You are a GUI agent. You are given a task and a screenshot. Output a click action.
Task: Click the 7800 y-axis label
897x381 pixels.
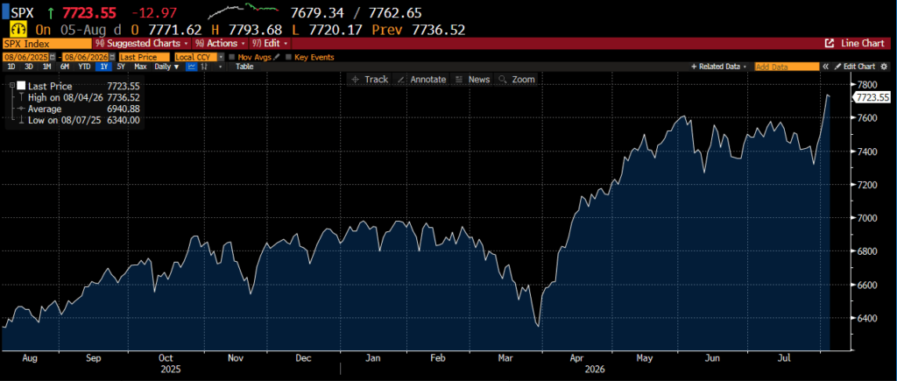click(x=867, y=84)
